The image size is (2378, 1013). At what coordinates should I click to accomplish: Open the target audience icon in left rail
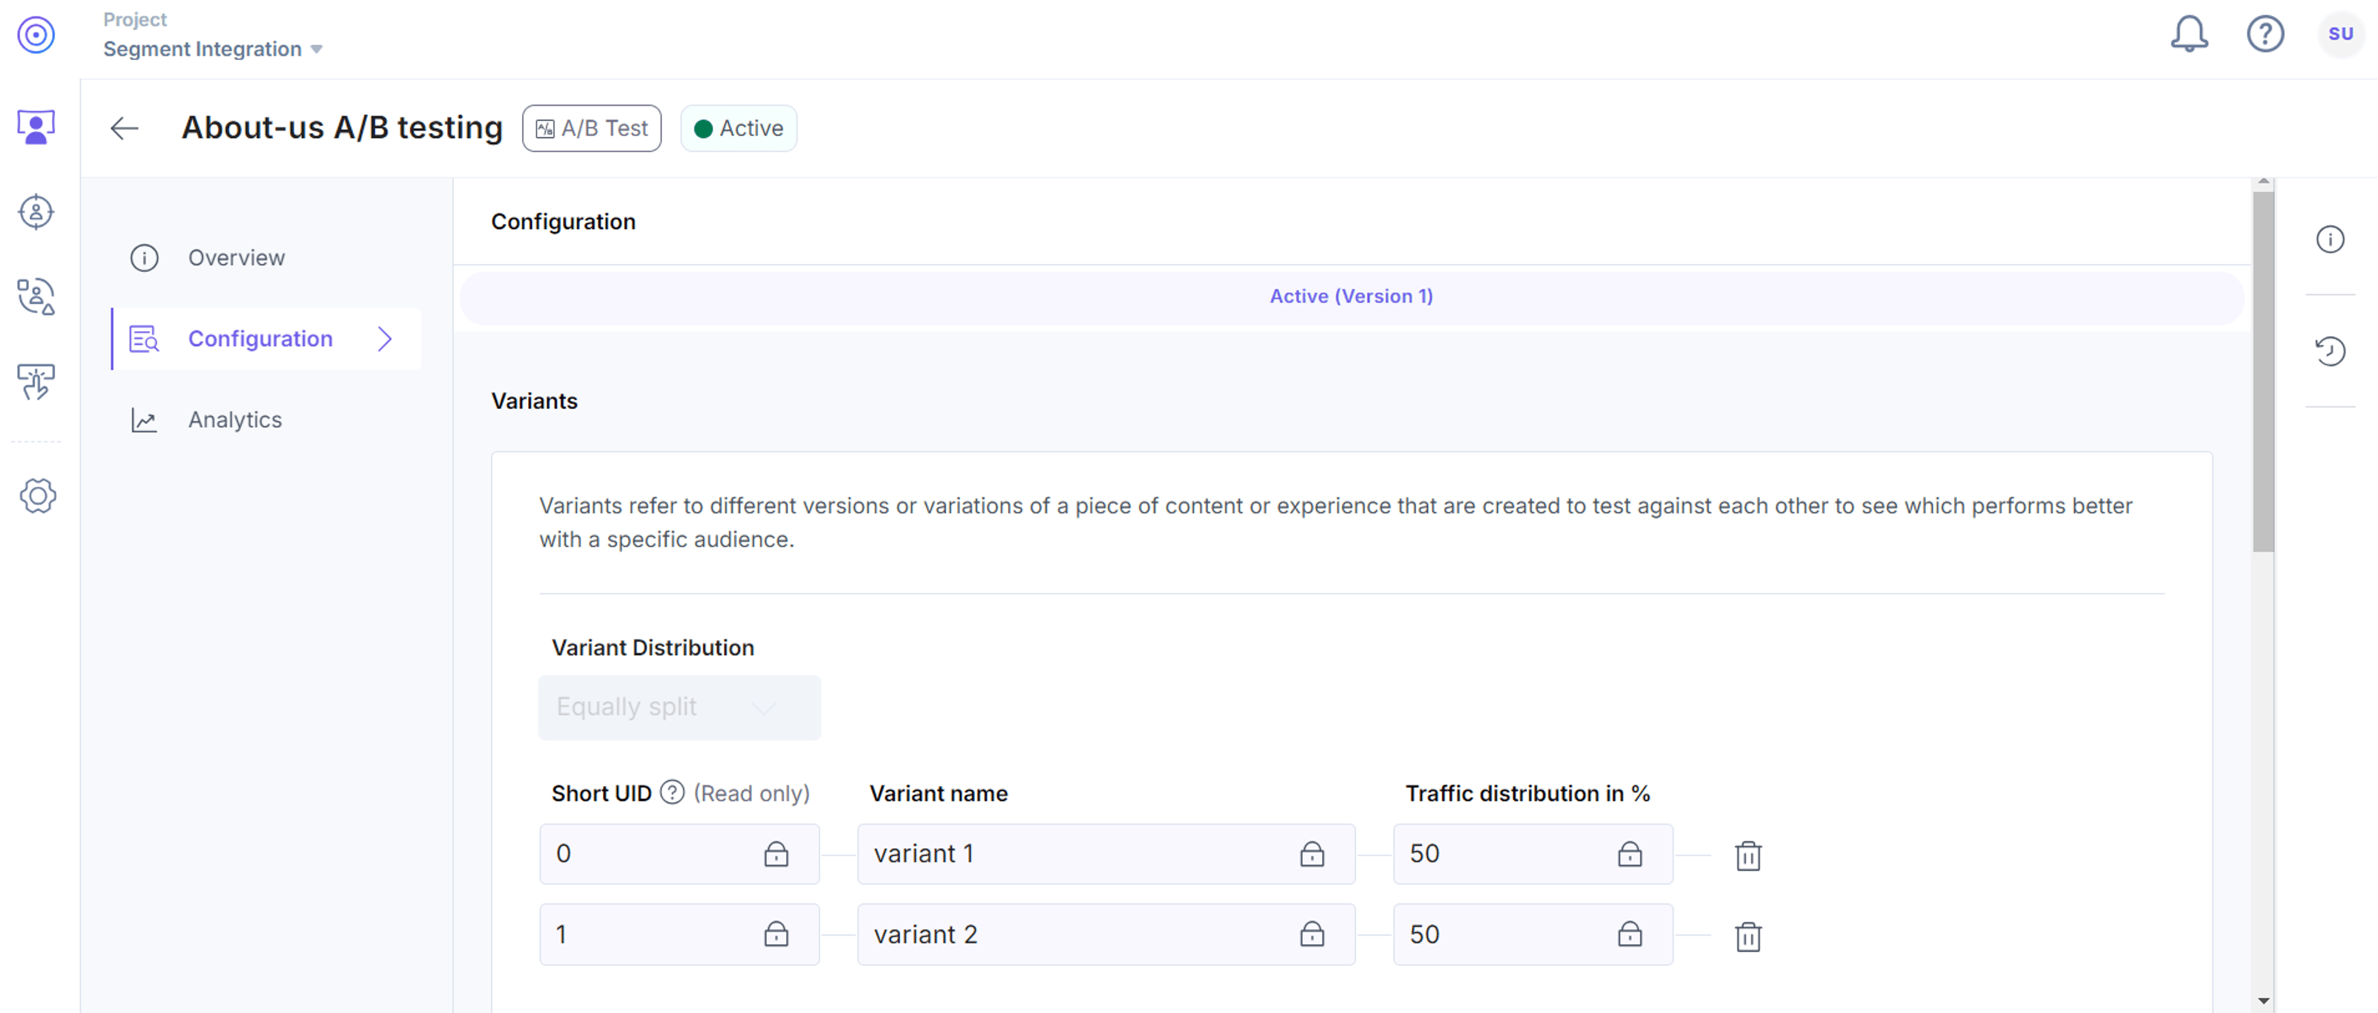(36, 212)
